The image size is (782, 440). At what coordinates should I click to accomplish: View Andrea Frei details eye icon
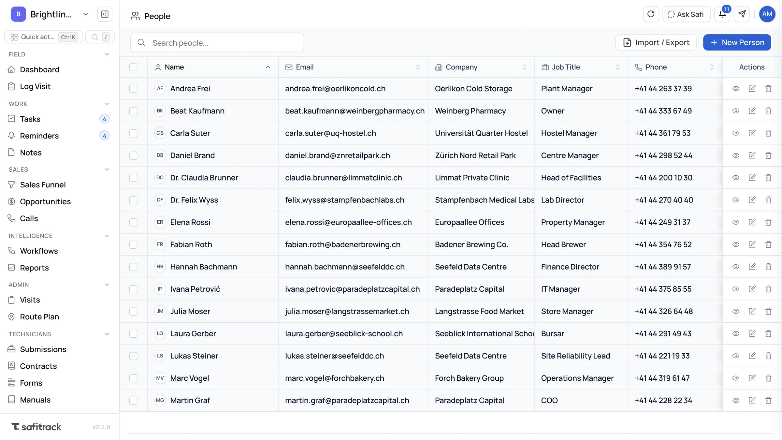(x=736, y=89)
